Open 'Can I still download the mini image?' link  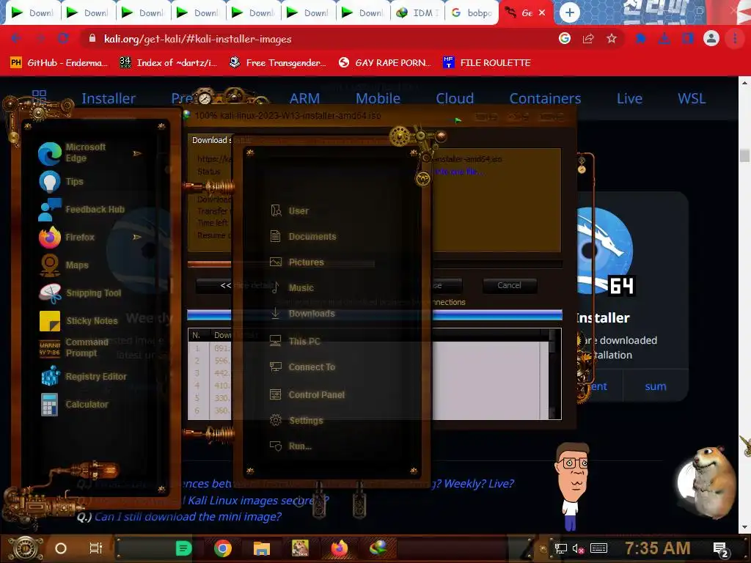tap(188, 517)
